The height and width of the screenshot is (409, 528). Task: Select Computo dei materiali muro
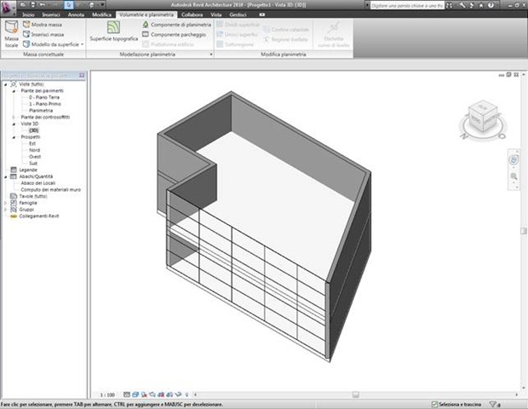51,190
